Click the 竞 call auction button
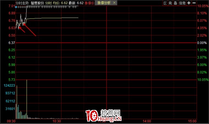 (x=170, y=3)
